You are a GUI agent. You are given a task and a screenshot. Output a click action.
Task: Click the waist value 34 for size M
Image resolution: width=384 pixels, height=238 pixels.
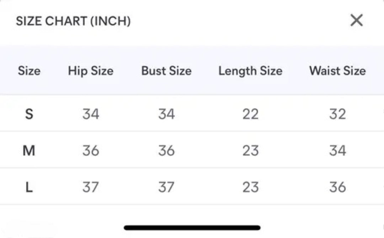tap(337, 150)
